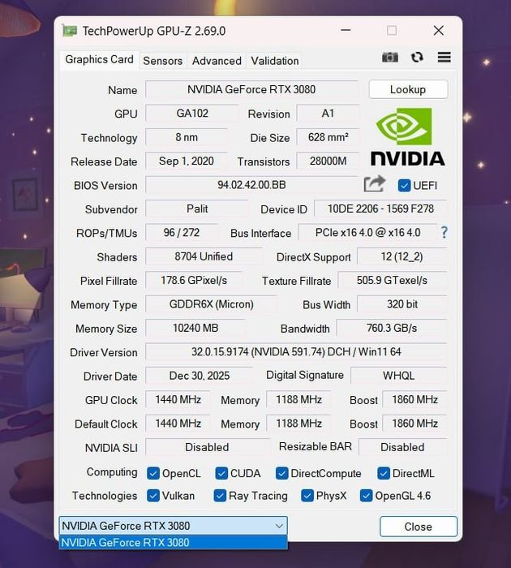Viewport: 511px width, 568px height.
Task: Click the Revision value A1
Action: [328, 114]
